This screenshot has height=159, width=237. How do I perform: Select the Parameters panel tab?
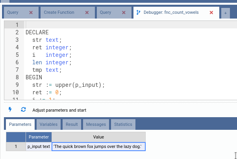[x=20, y=124]
